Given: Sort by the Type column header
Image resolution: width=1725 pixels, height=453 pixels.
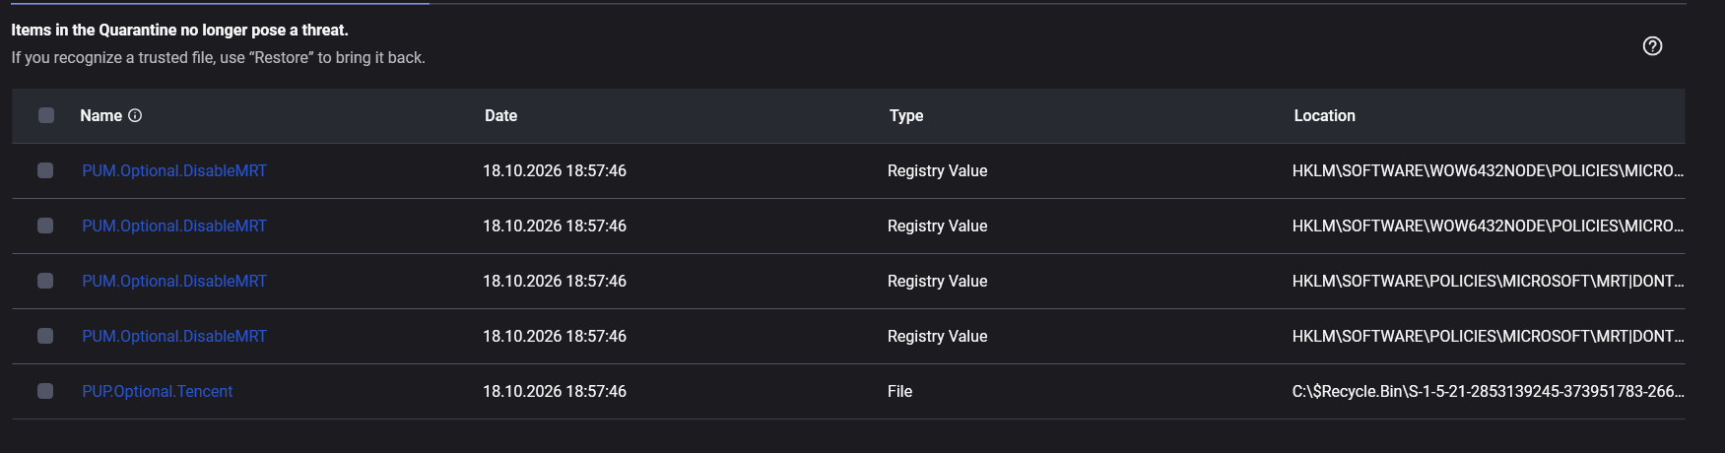Looking at the screenshot, I should 906,115.
